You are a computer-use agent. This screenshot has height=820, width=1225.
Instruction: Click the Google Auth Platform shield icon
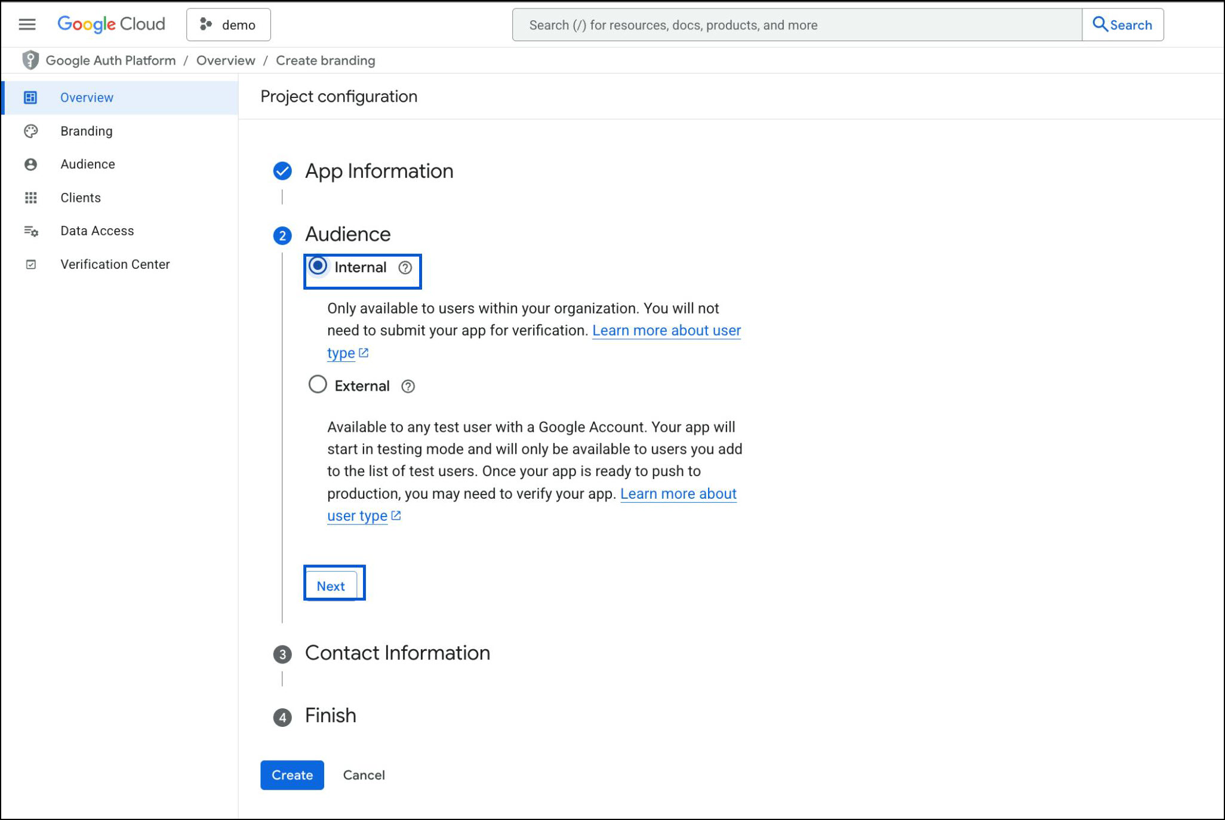(x=30, y=60)
